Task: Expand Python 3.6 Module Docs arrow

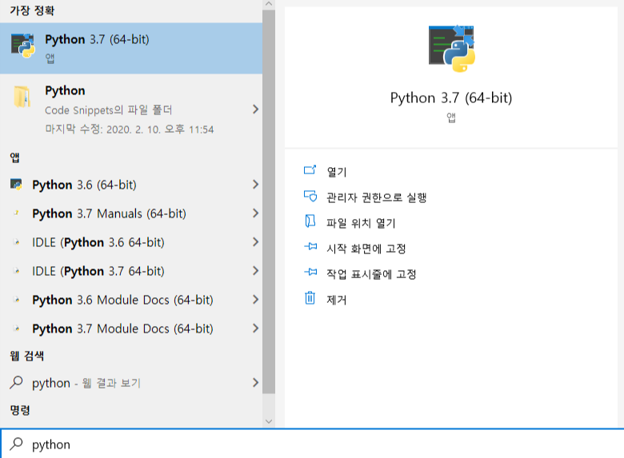Action: coord(255,300)
